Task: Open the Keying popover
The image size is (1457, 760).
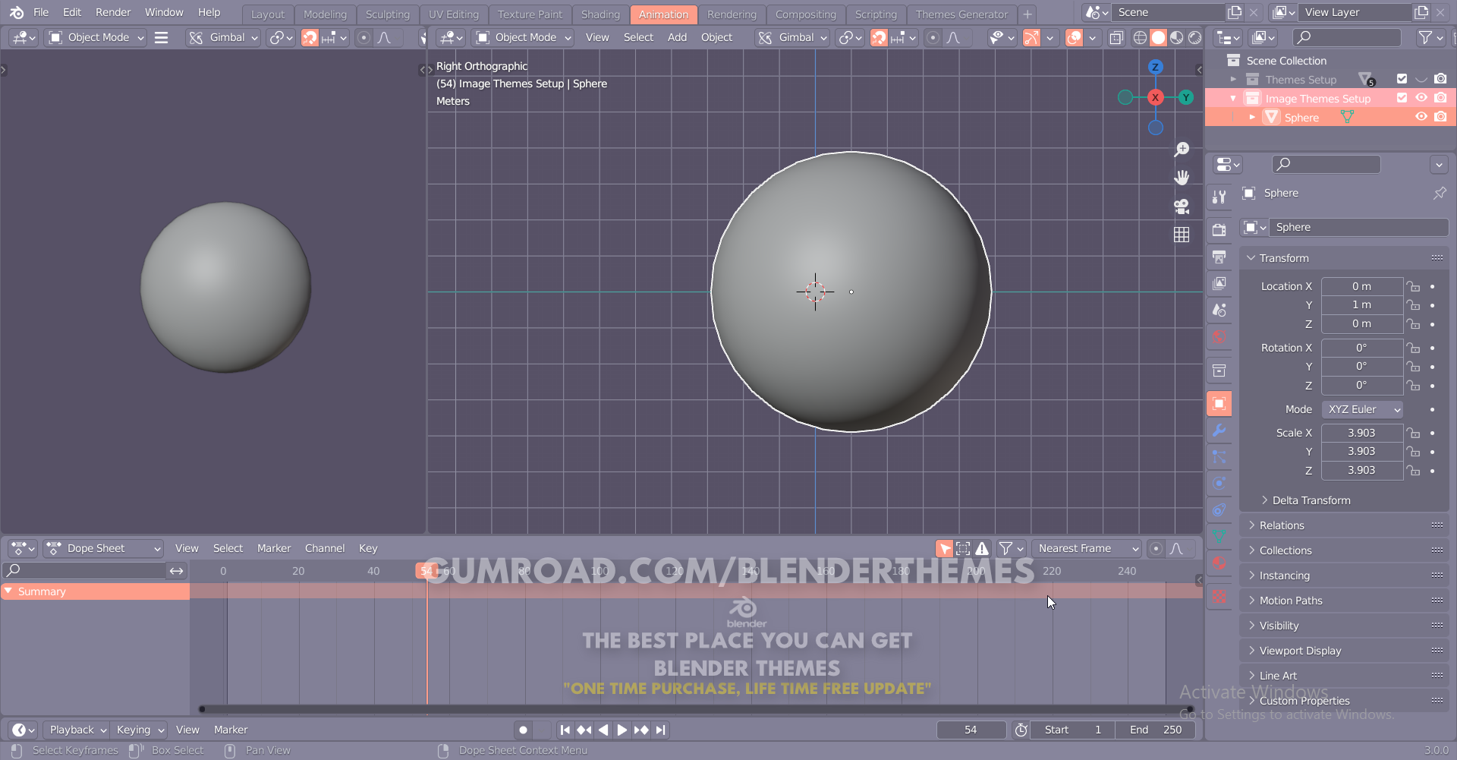Action: tap(139, 730)
